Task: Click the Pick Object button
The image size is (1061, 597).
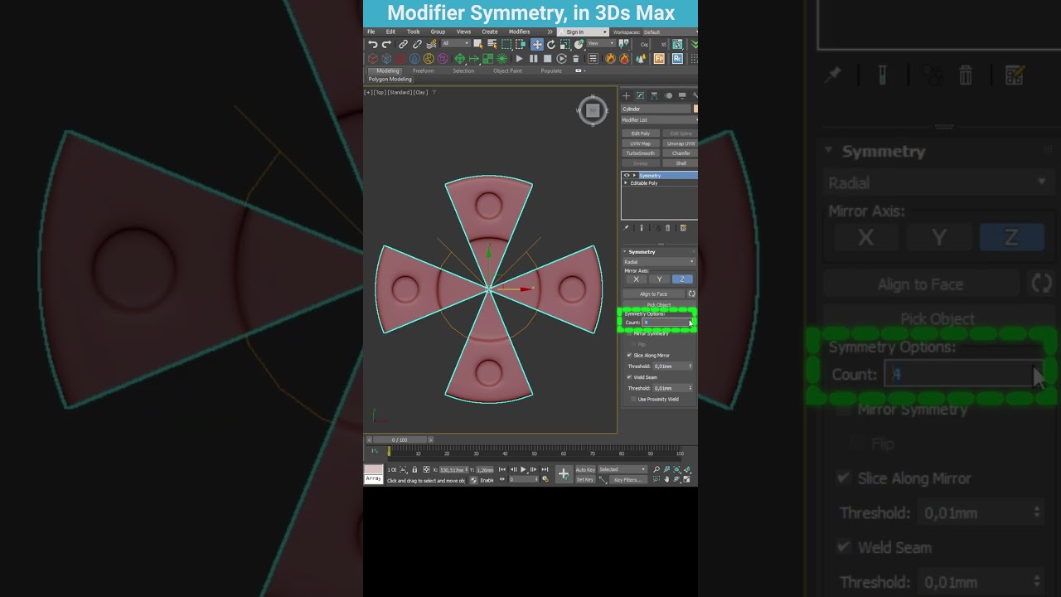Action: click(x=659, y=305)
